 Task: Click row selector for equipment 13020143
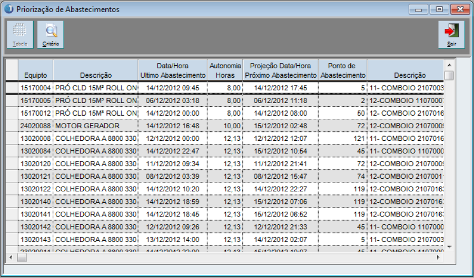pyautogui.click(x=12, y=240)
